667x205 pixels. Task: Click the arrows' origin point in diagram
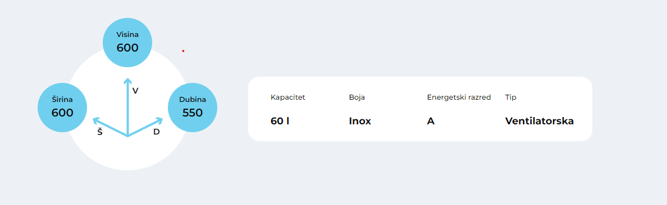point(127,136)
